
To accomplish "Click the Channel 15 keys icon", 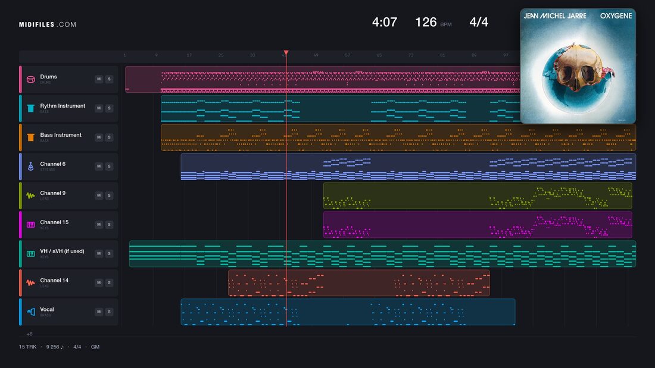I will pos(30,225).
